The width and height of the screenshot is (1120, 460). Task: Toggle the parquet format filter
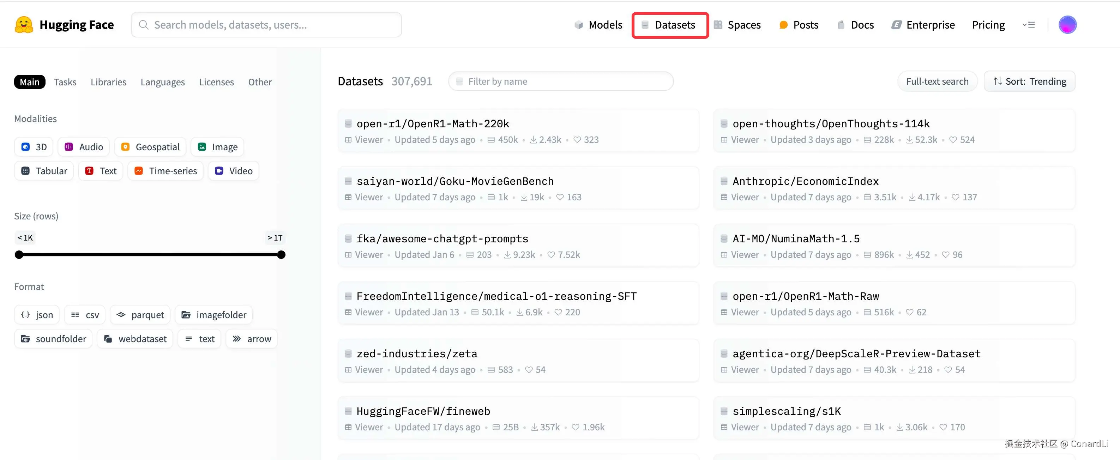pos(140,314)
